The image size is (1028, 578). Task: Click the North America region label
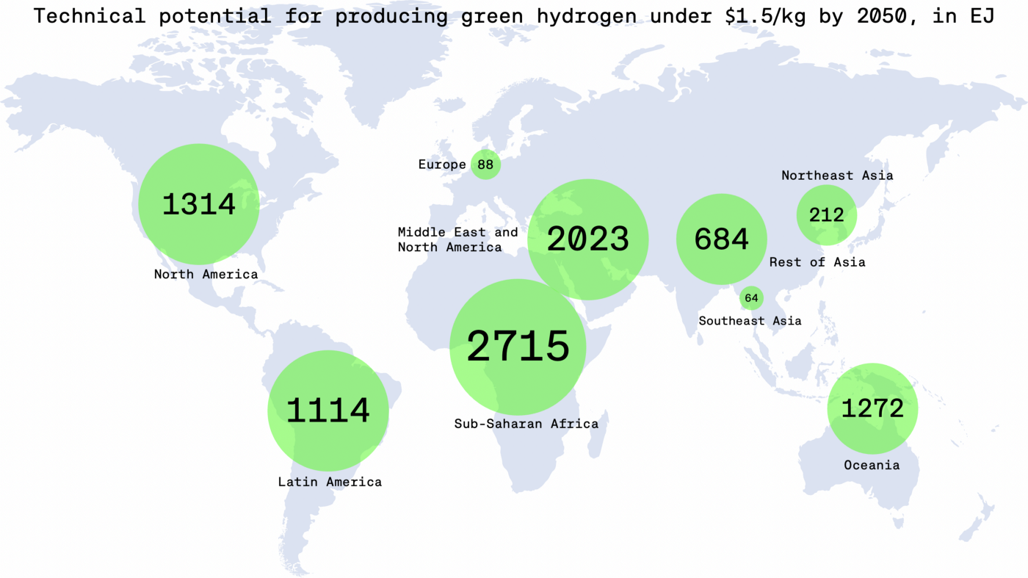(206, 273)
